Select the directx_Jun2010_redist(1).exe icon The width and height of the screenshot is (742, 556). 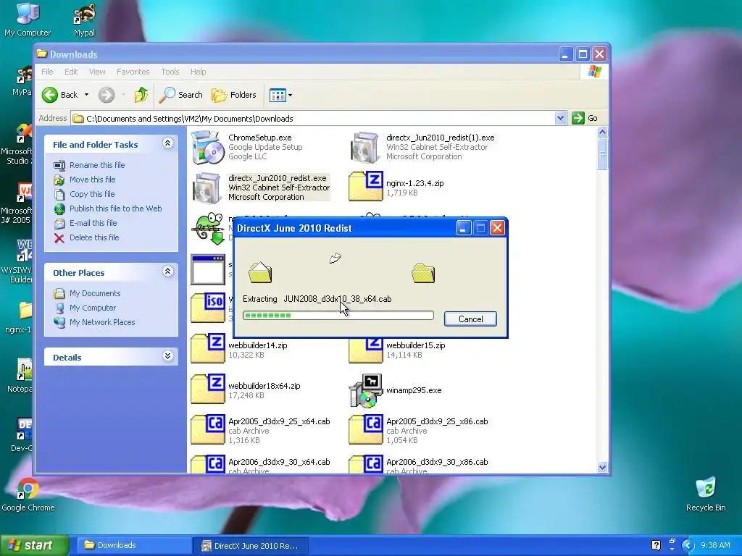[365, 148]
